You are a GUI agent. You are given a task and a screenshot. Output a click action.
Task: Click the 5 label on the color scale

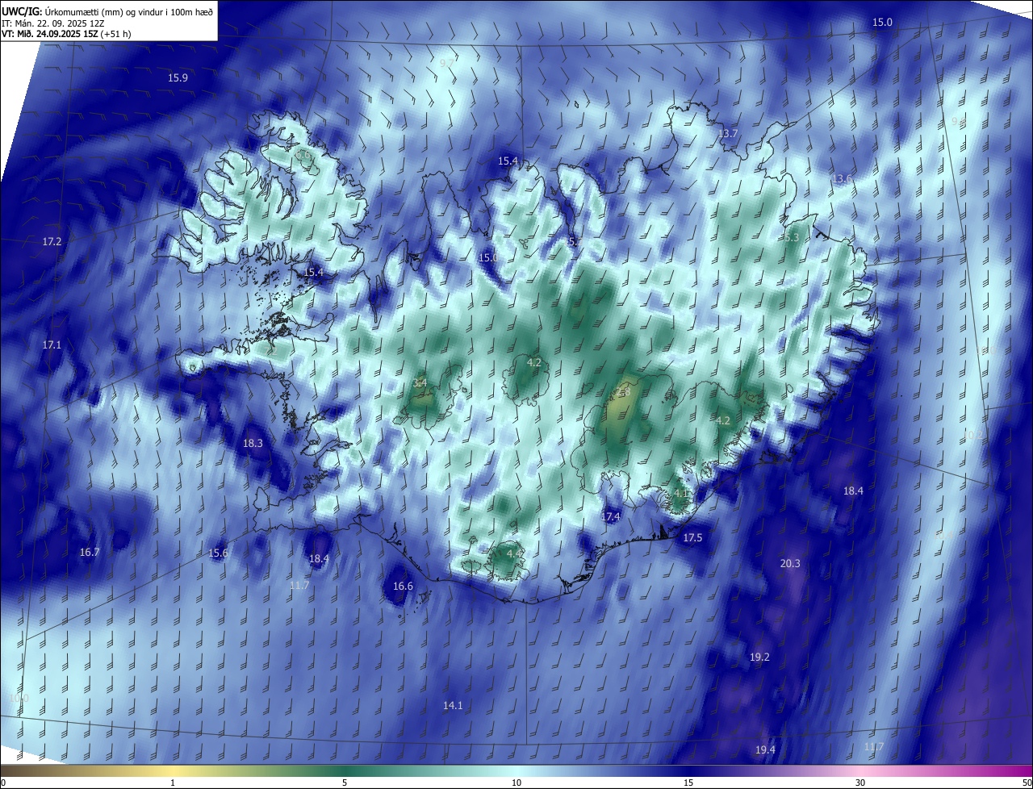point(345,783)
